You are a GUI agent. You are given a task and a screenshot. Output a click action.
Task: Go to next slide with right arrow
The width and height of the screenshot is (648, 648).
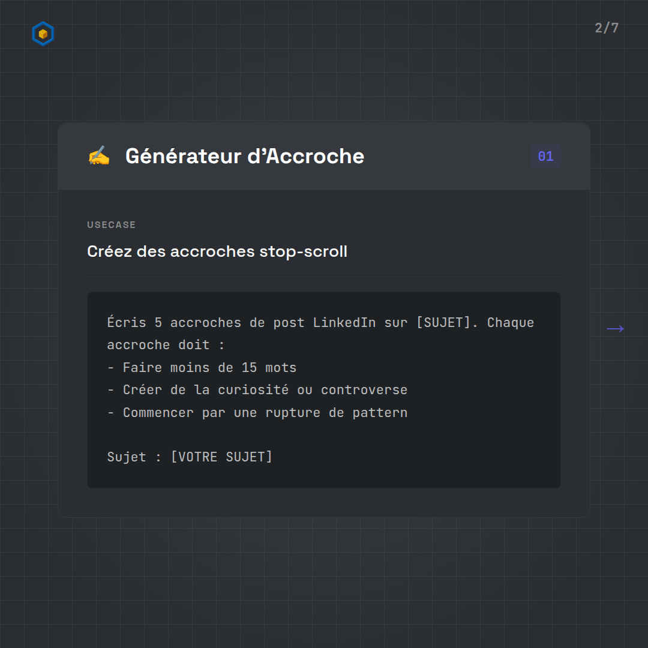click(615, 329)
